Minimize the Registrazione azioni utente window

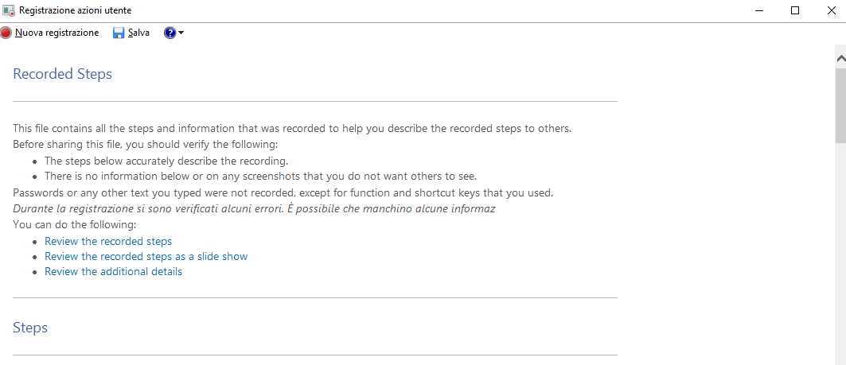pyautogui.click(x=758, y=10)
